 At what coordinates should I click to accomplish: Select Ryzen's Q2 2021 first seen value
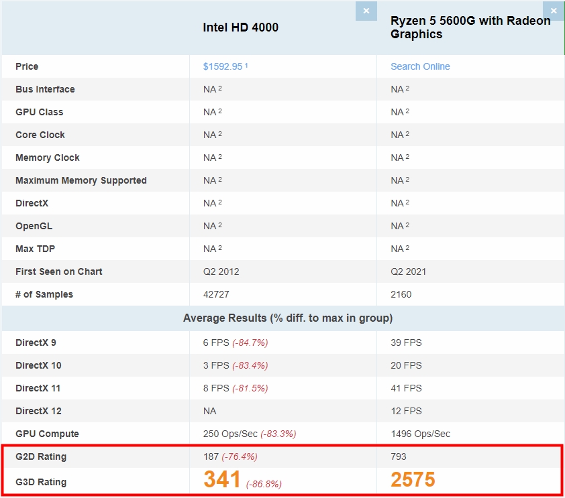point(408,271)
